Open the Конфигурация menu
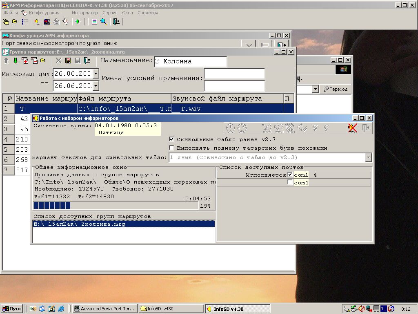The height and width of the screenshot is (314, 418). point(44,13)
